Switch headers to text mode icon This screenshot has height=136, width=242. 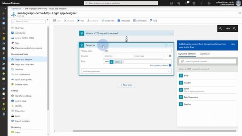point(170,56)
